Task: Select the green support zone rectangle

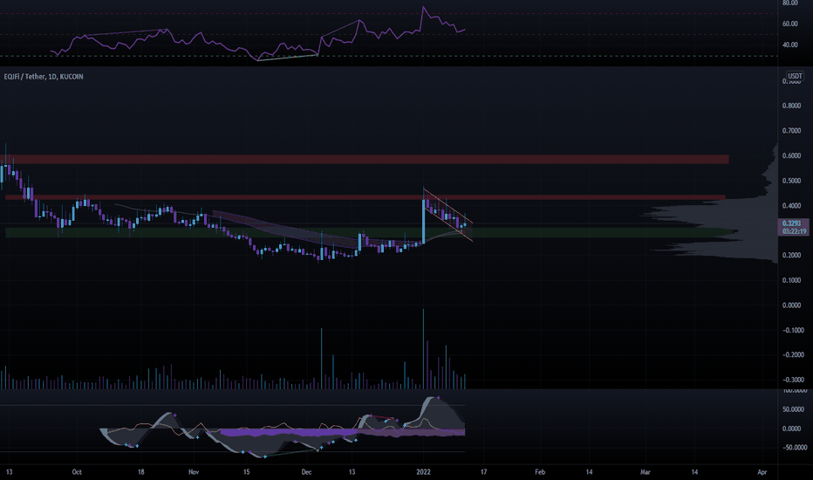Action: point(371,232)
